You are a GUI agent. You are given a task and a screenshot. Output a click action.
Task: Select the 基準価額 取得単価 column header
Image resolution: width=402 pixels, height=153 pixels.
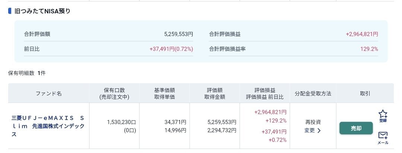tap(165, 93)
